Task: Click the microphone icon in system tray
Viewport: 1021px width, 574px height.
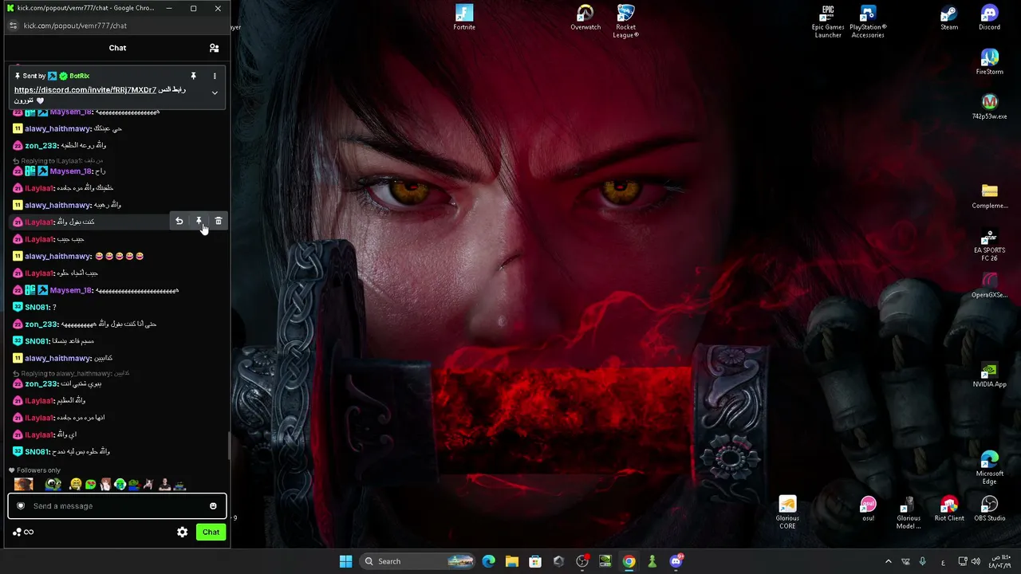Action: coord(922,561)
